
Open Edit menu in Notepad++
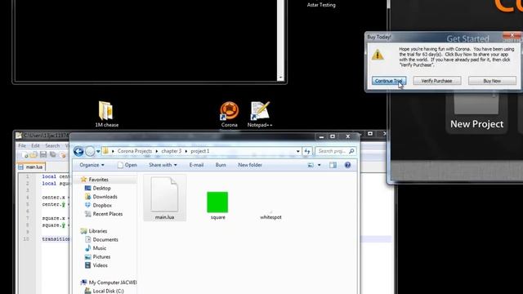(35, 145)
